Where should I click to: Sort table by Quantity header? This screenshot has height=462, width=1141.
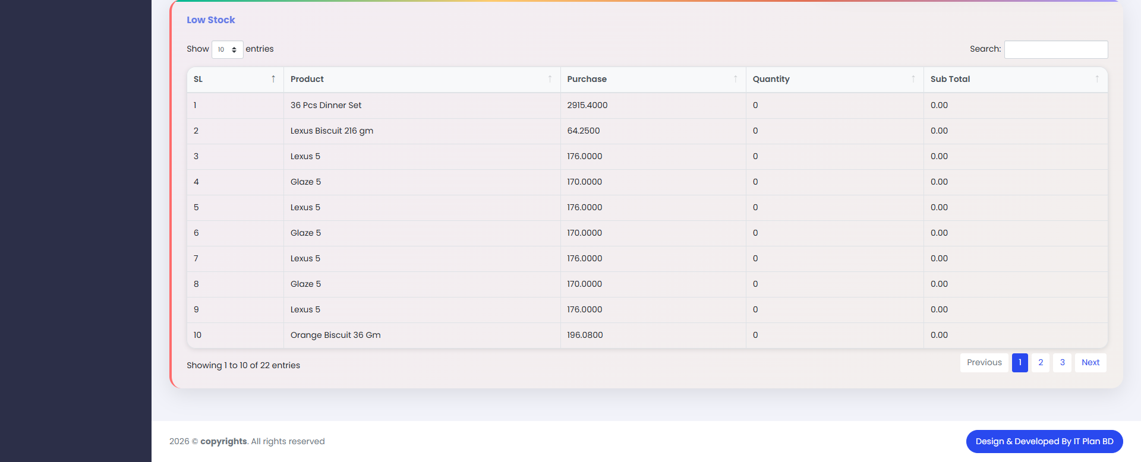coord(771,79)
